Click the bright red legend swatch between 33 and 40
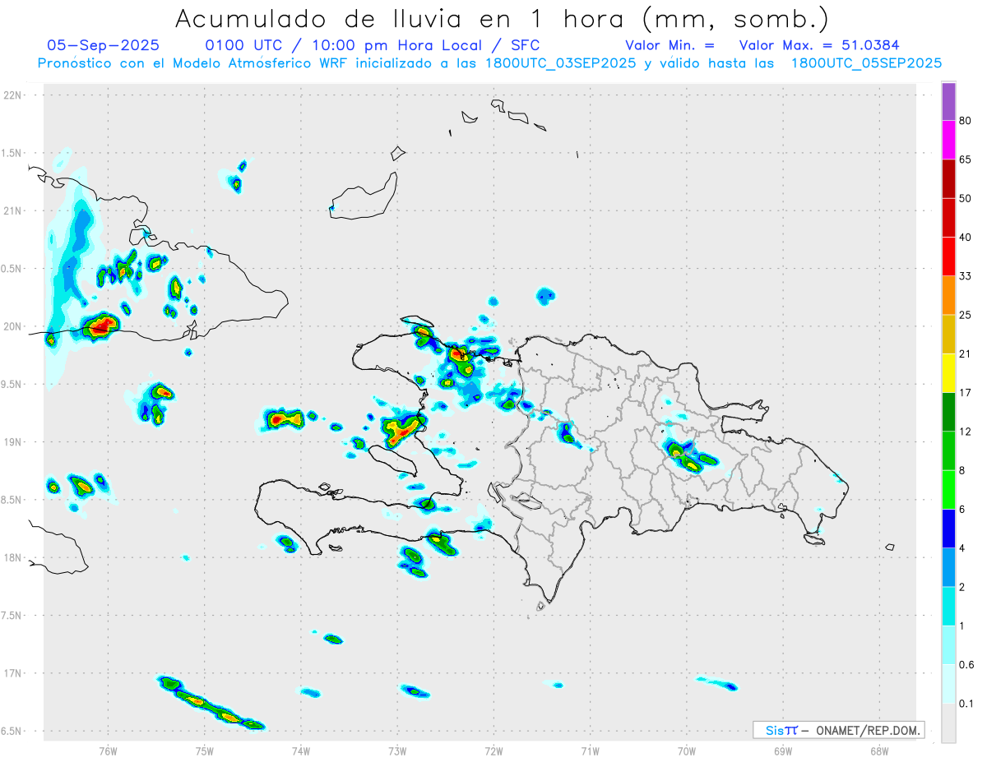This screenshot has width=987, height=762. tap(948, 256)
